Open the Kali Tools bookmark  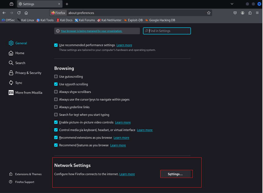point(45,20)
